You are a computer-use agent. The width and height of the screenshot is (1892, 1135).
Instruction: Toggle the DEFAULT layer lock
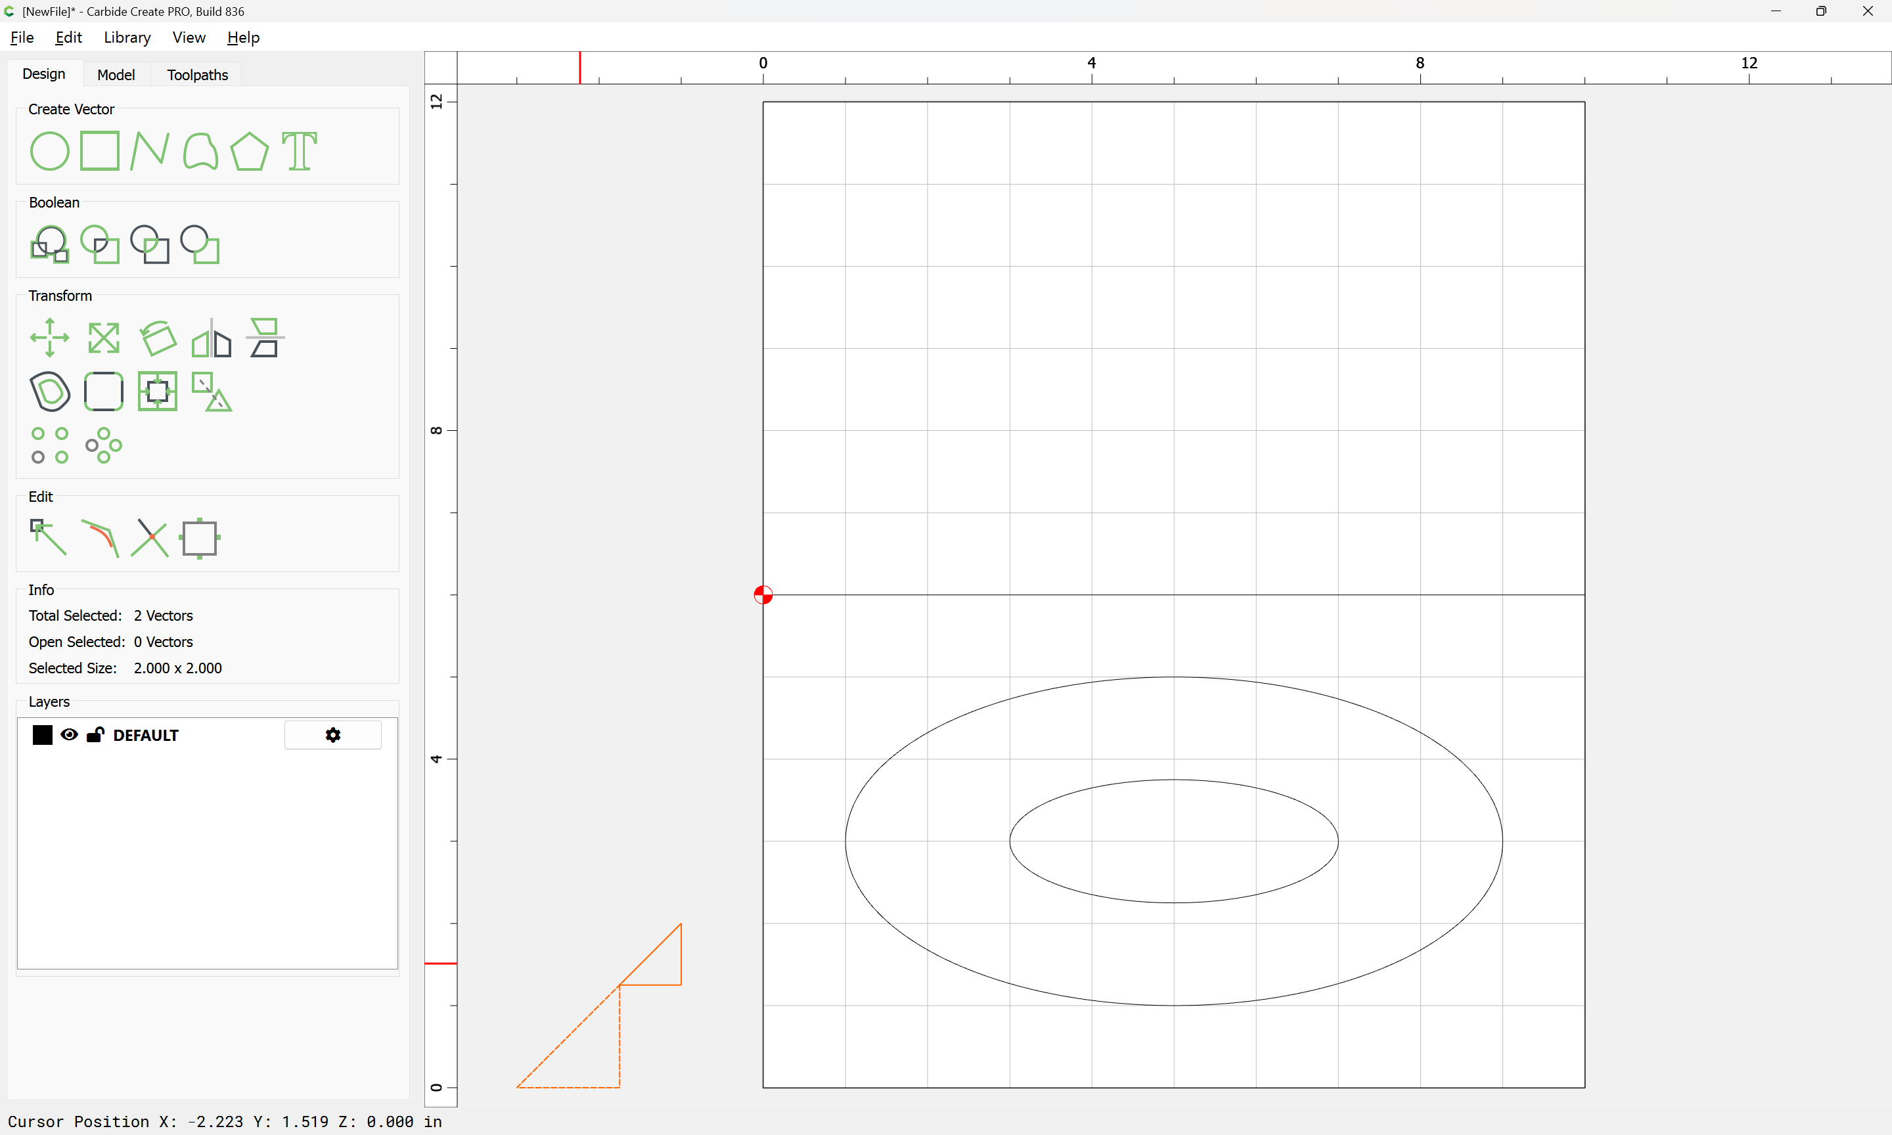point(96,735)
